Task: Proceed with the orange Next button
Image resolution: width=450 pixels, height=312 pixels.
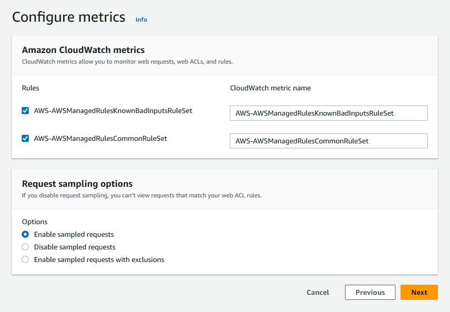Action: [419, 292]
